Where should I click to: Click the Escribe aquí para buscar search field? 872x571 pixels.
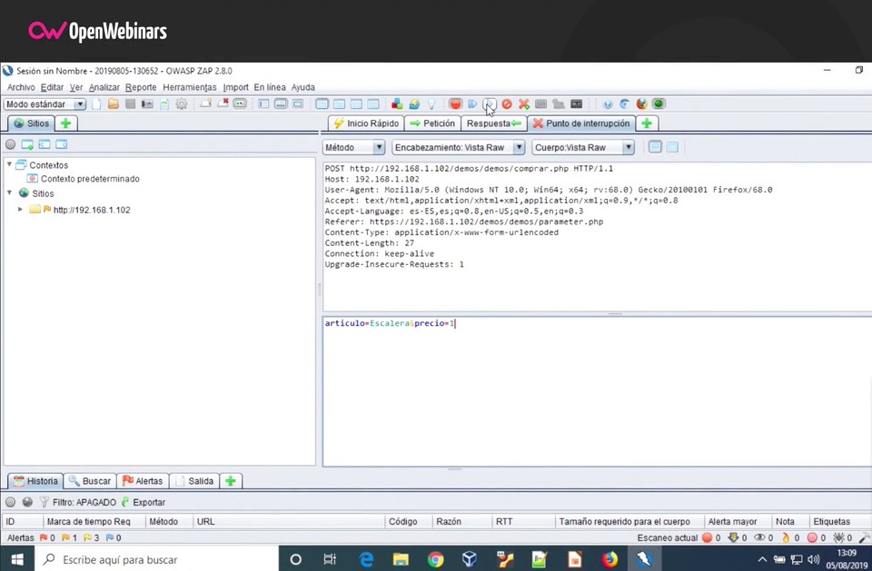[118, 559]
